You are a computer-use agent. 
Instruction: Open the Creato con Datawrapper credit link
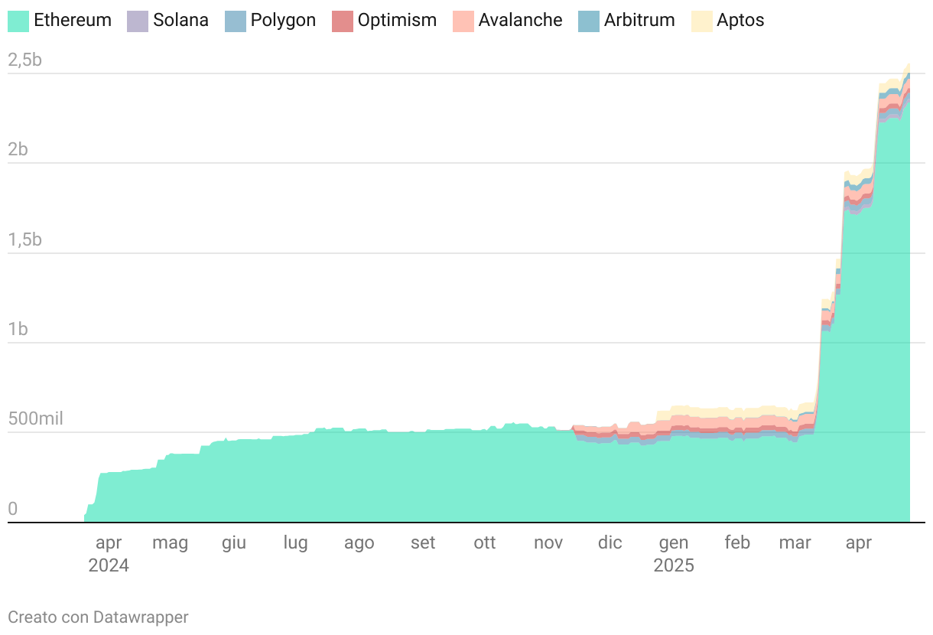pyautogui.click(x=98, y=617)
